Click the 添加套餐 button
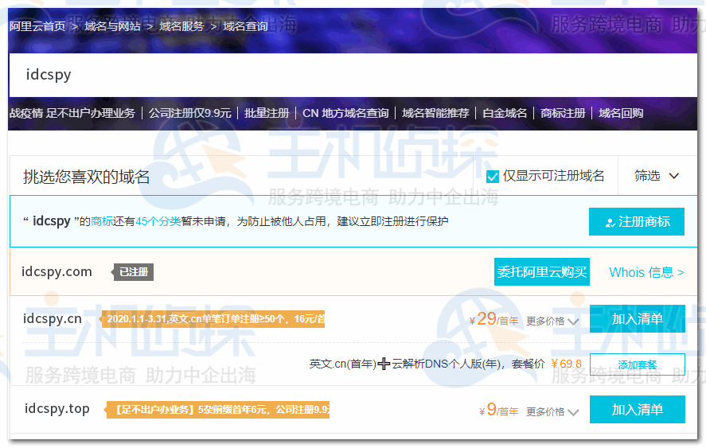This screenshot has width=706, height=448. coord(637,364)
